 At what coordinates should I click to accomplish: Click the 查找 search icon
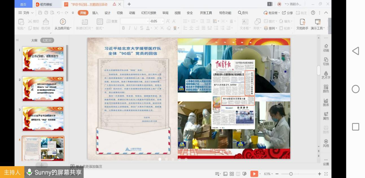[x=240, y=13]
